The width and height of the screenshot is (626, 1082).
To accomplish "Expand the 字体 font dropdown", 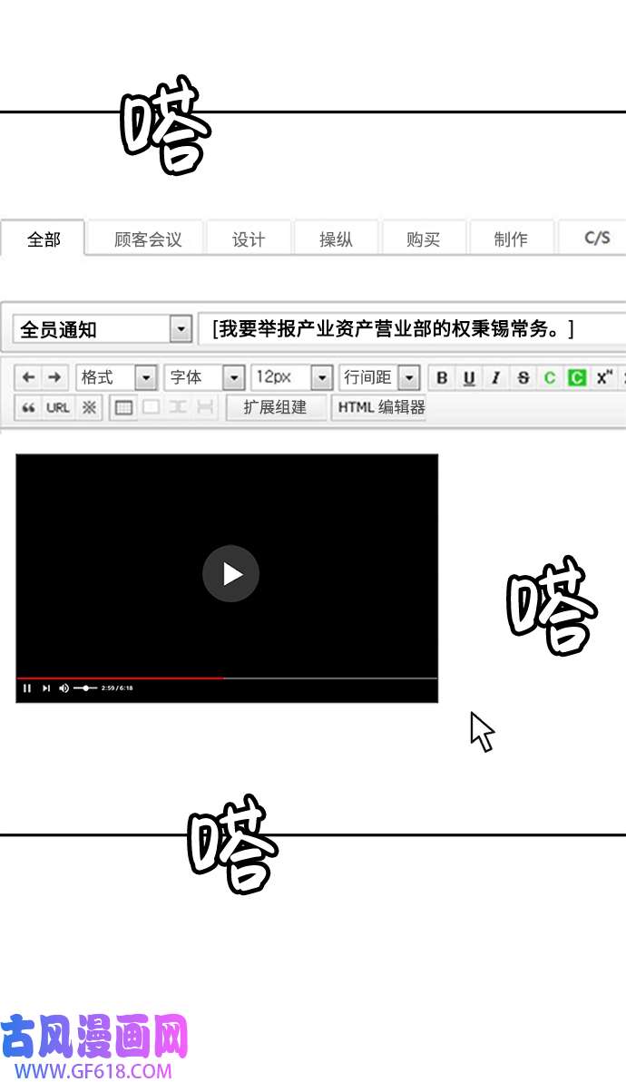I will tap(233, 377).
